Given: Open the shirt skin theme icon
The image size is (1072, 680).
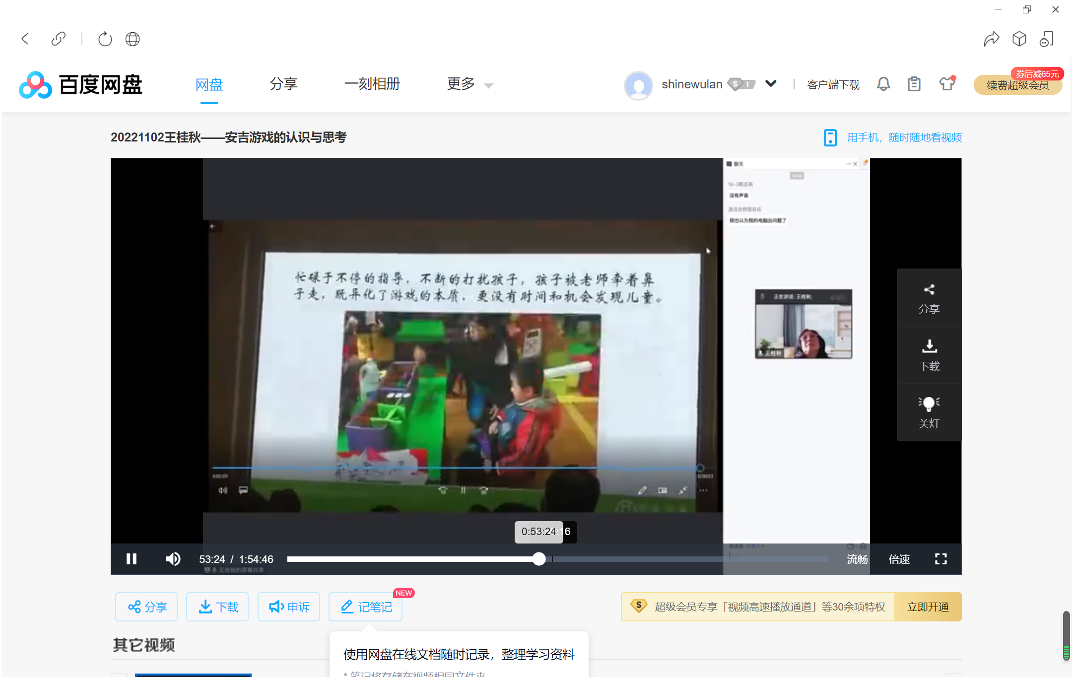Looking at the screenshot, I should (946, 84).
